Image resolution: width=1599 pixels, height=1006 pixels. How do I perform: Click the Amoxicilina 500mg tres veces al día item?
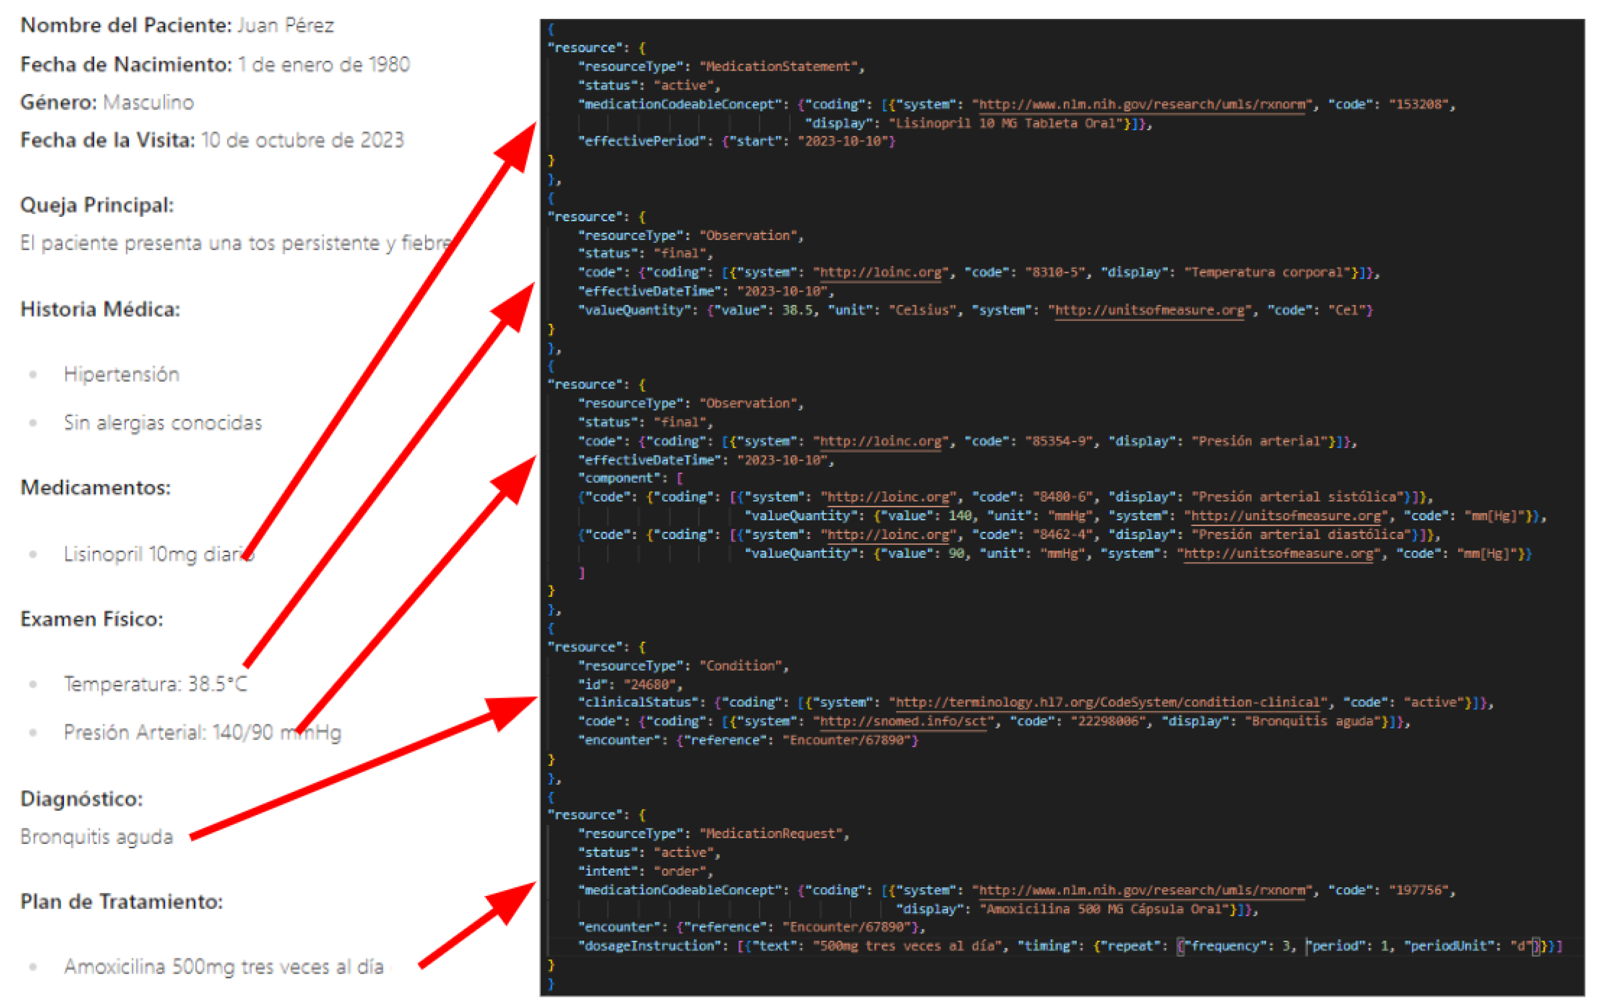point(224,967)
